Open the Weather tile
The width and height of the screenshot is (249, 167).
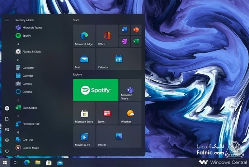coord(130,113)
